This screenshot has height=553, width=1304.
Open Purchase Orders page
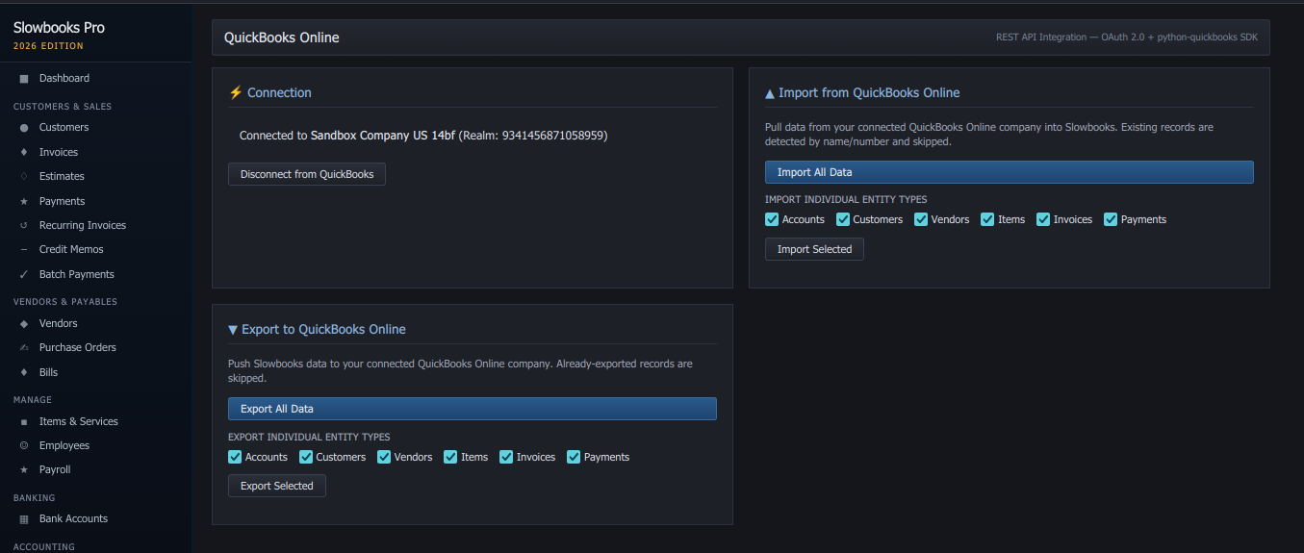[78, 347]
